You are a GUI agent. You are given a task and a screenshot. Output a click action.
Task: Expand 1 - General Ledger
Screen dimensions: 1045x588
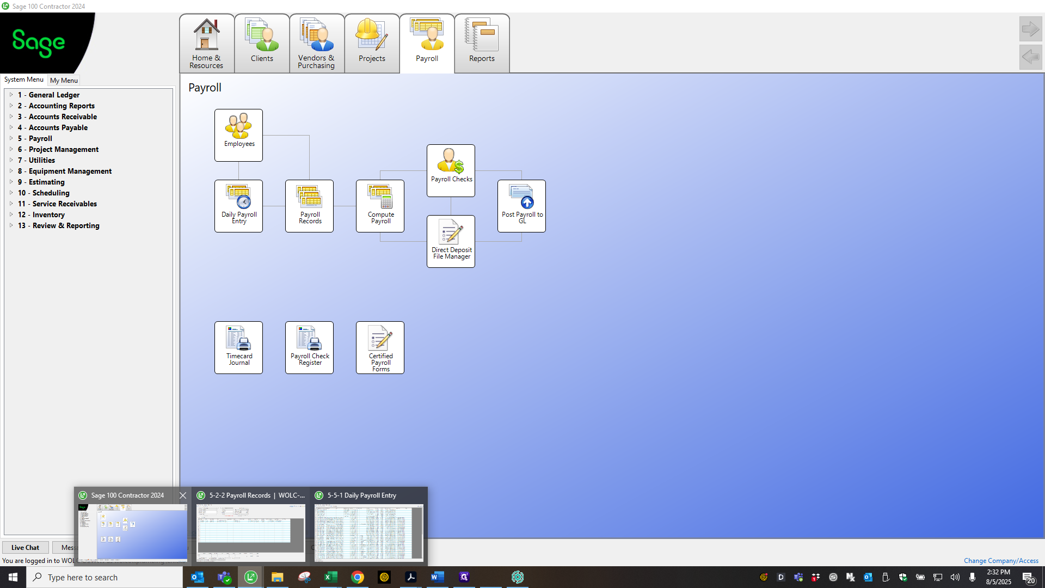tap(11, 95)
